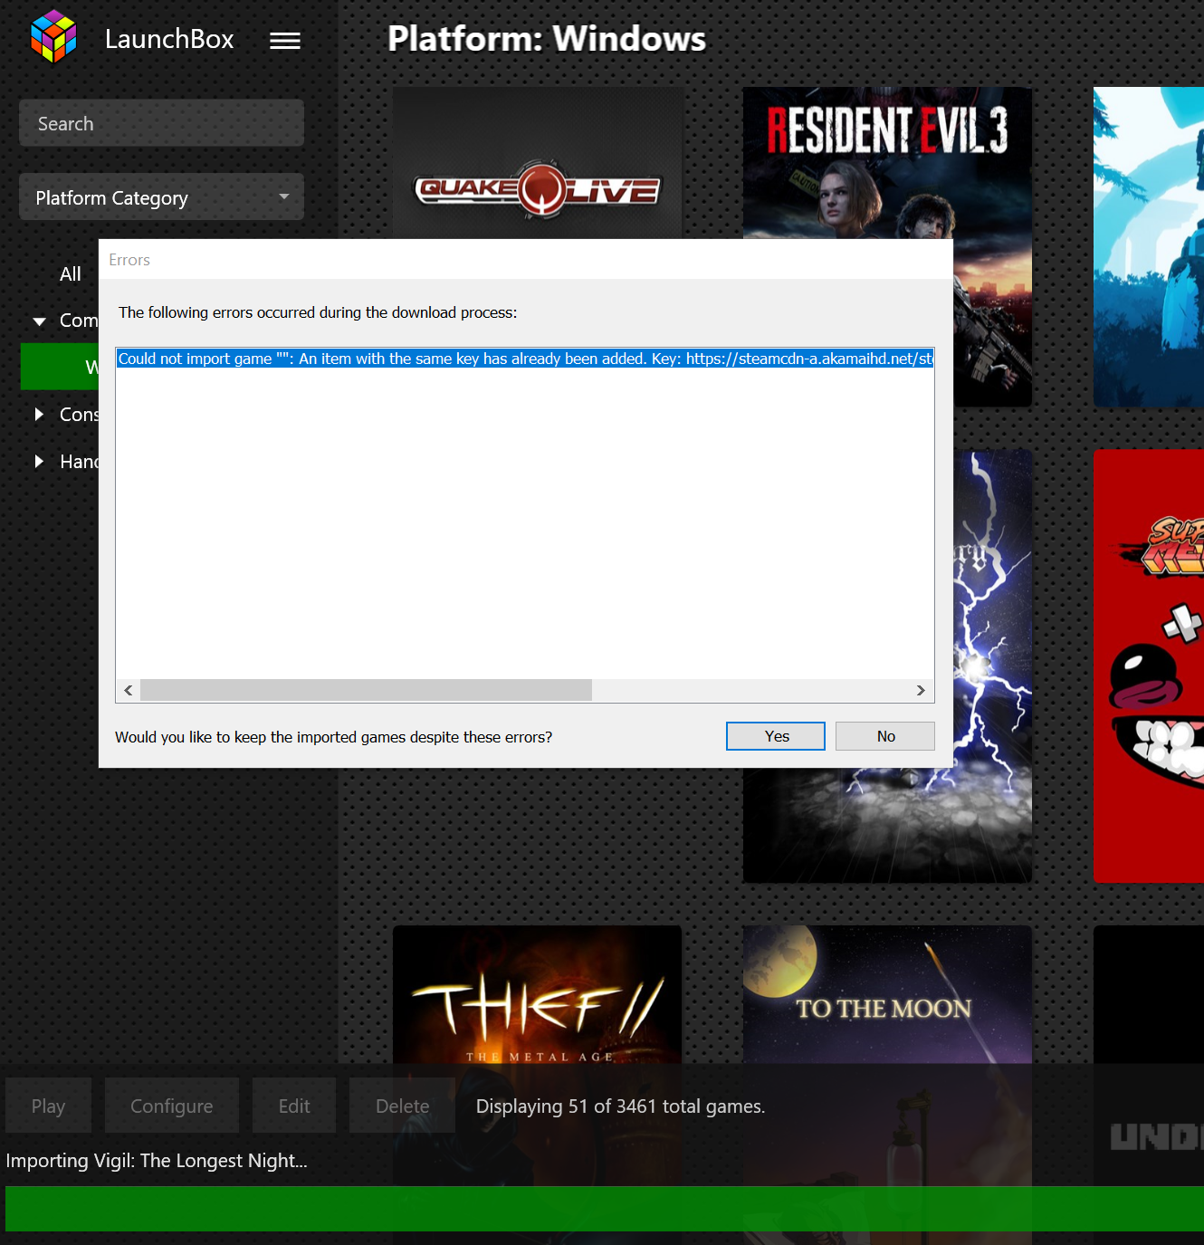Viewport: 1204px width, 1245px height.
Task: Click the Edit button
Action: coord(294,1106)
